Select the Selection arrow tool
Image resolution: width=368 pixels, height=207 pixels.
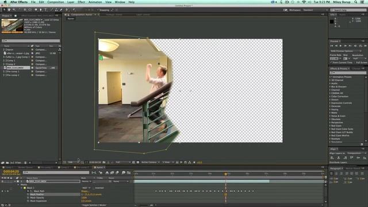click(4, 10)
